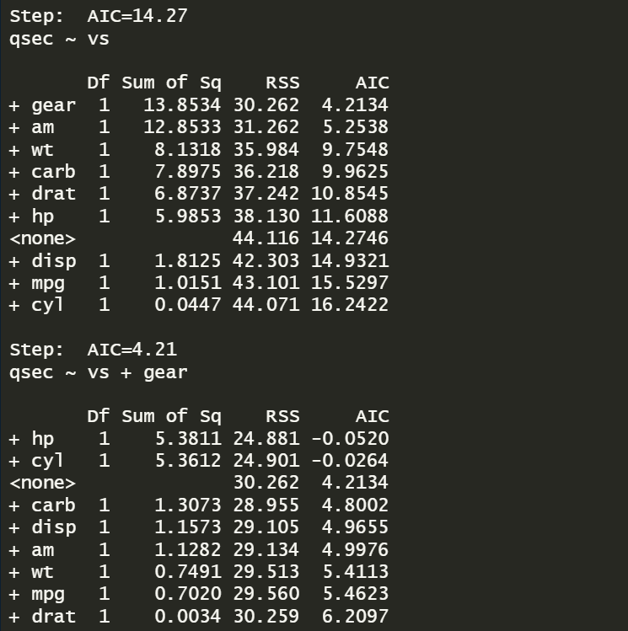Click RSS value 43.101 in mpg row
Image resolution: width=628 pixels, height=631 pixels.
265,283
